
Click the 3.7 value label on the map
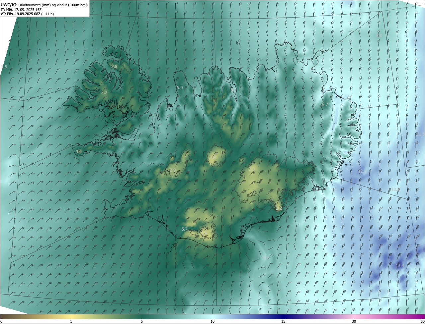[x=104, y=93]
